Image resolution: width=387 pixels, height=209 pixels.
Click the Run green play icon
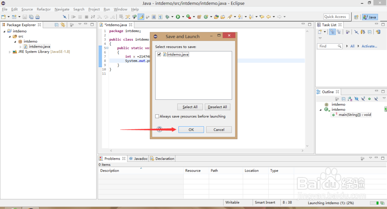click(x=178, y=17)
